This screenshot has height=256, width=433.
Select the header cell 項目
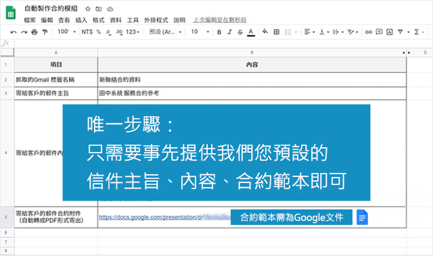click(x=55, y=65)
